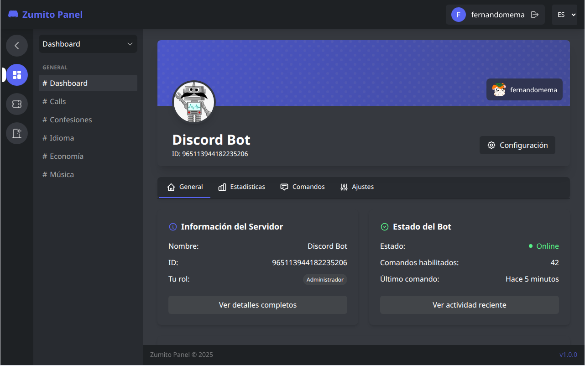Select the General tab

[185, 187]
